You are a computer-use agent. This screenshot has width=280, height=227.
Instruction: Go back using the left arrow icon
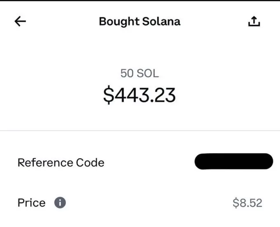point(20,21)
